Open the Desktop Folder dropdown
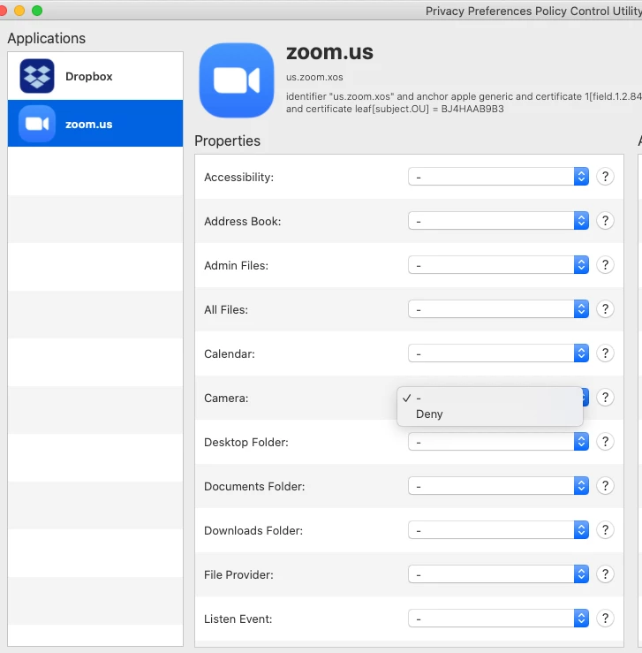This screenshot has height=653, width=642. (498, 442)
